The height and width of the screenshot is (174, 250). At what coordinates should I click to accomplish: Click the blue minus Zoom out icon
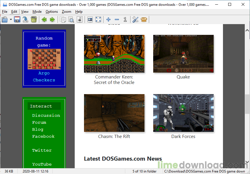coord(117,19)
